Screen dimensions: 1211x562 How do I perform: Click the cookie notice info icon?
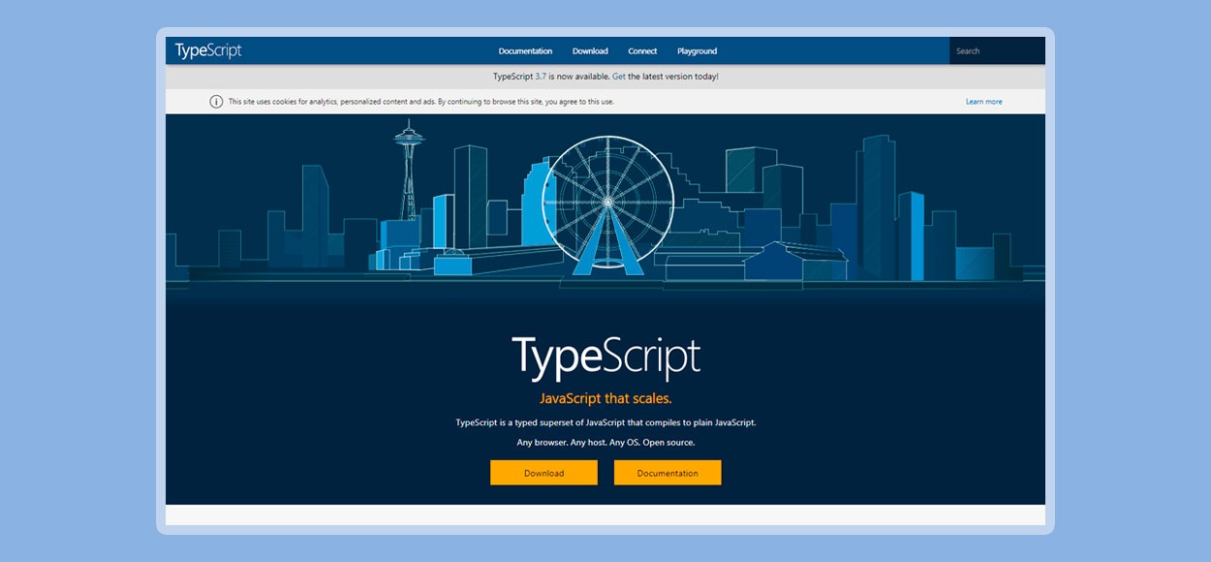tap(216, 102)
